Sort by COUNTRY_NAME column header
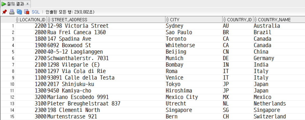 [x=279, y=20]
